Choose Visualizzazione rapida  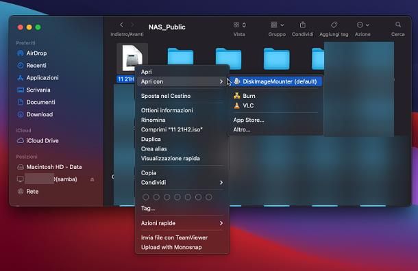click(x=182, y=158)
